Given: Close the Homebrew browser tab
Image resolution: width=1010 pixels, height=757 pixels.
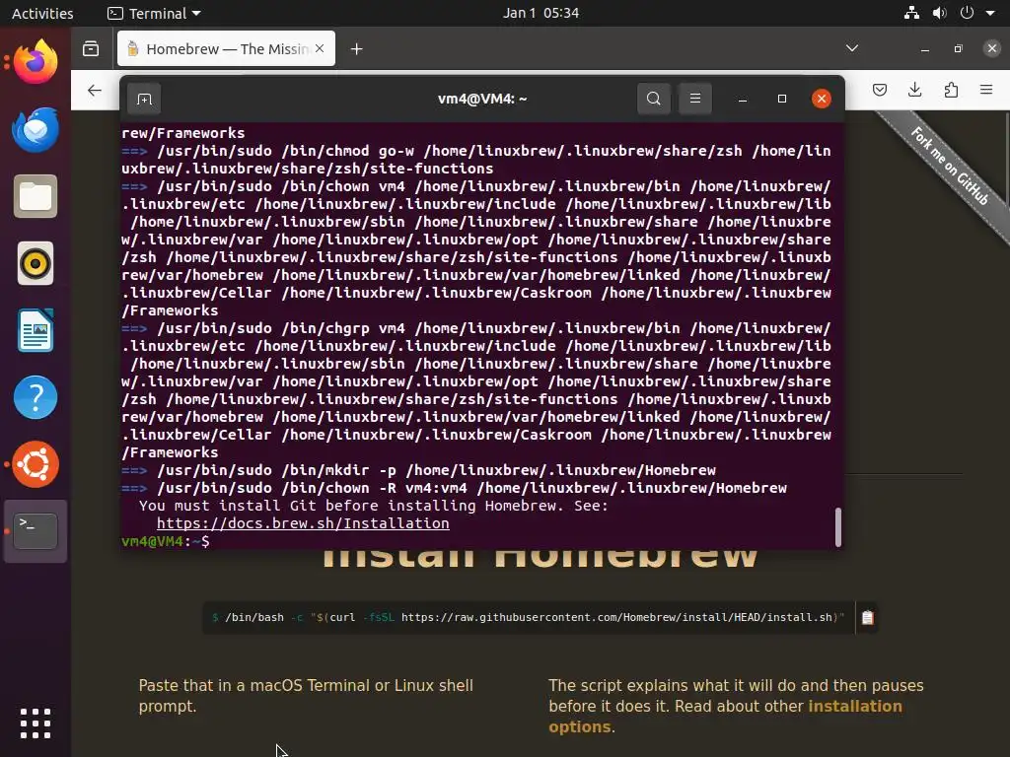Looking at the screenshot, I should click(x=320, y=49).
